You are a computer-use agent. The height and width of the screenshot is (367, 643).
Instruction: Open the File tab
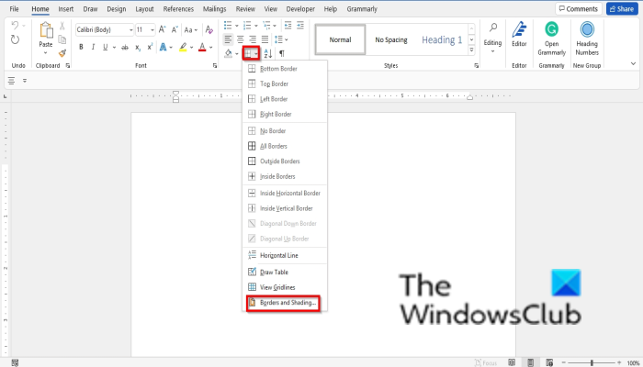click(x=14, y=8)
